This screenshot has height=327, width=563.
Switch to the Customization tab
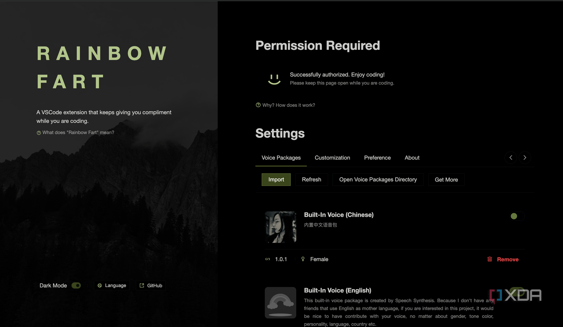coord(332,158)
